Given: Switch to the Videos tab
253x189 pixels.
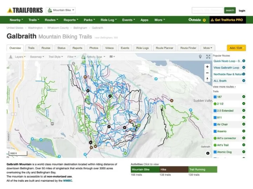Looking at the screenshot, I should (109, 48).
